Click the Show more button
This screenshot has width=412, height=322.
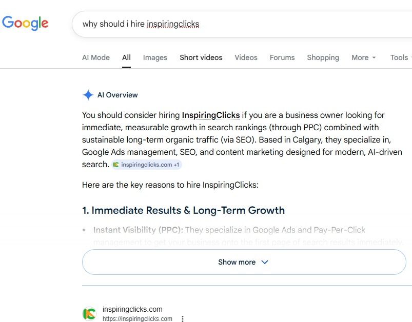tap(244, 262)
